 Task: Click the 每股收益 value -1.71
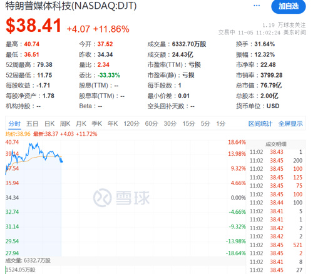[43, 86]
